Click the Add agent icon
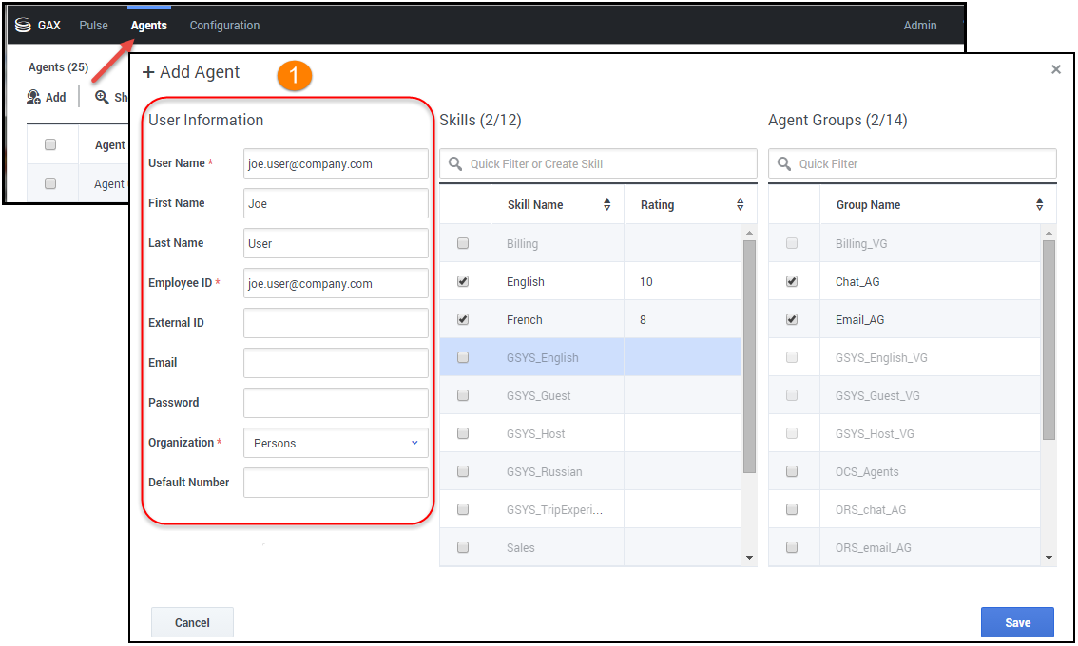Image resolution: width=1078 pixels, height=646 pixels. coord(34,97)
